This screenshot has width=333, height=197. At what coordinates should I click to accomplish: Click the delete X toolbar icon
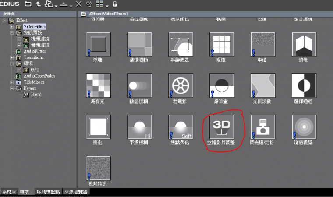click(78, 4)
